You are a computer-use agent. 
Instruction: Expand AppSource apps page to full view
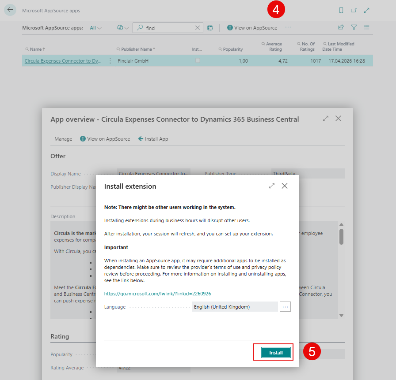pyautogui.click(x=366, y=10)
